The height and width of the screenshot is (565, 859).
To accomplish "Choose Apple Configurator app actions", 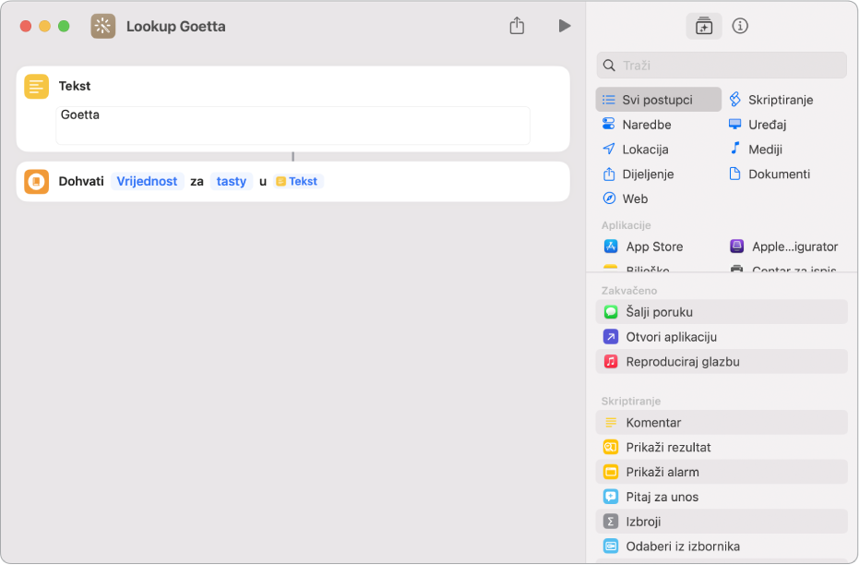I will coord(784,246).
